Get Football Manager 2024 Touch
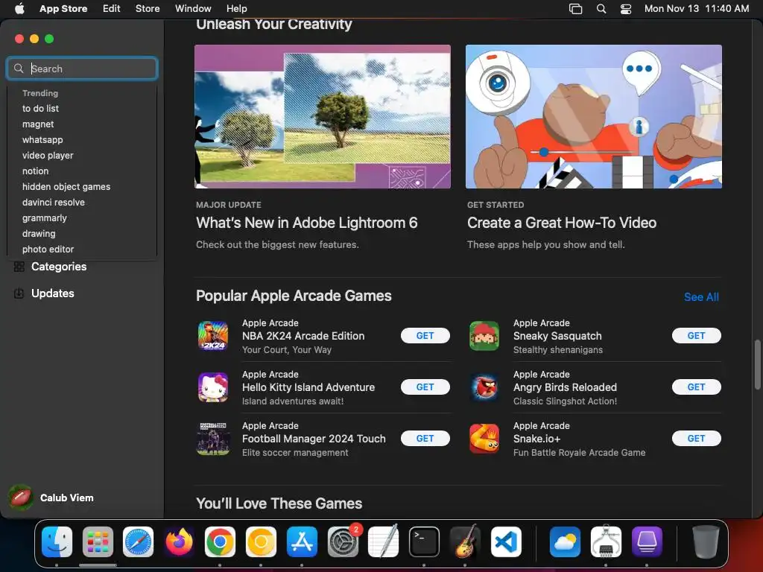This screenshot has width=763, height=572. coord(425,439)
